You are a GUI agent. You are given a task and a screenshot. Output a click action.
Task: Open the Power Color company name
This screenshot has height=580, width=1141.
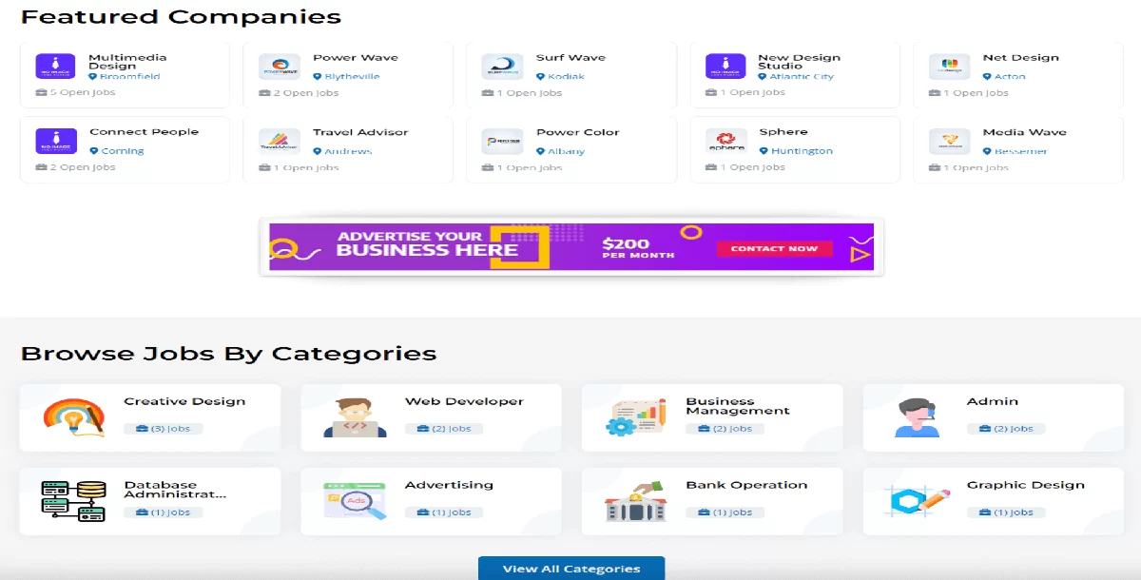coord(577,132)
